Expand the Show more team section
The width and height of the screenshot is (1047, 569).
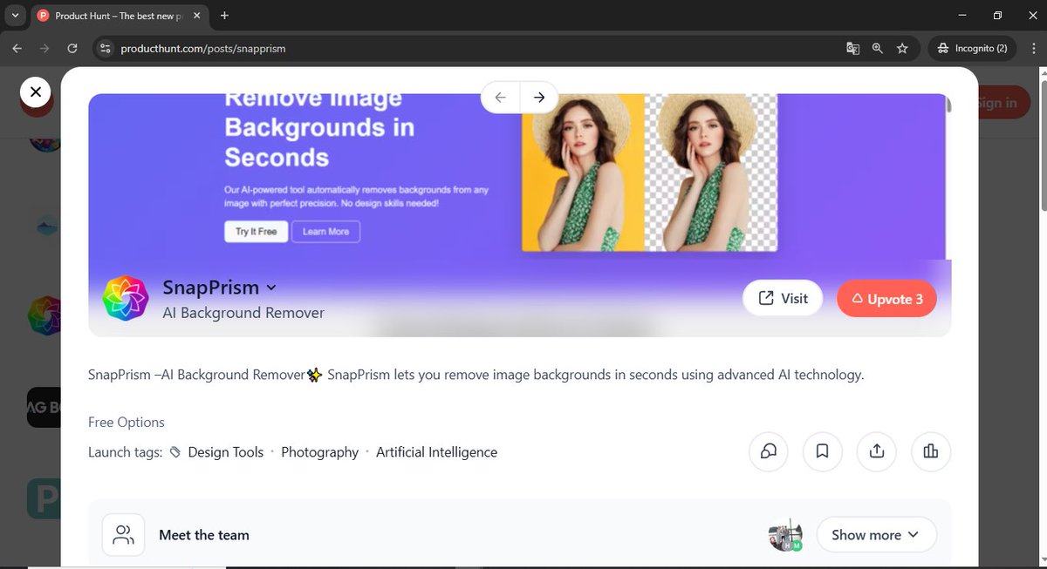[x=875, y=534]
